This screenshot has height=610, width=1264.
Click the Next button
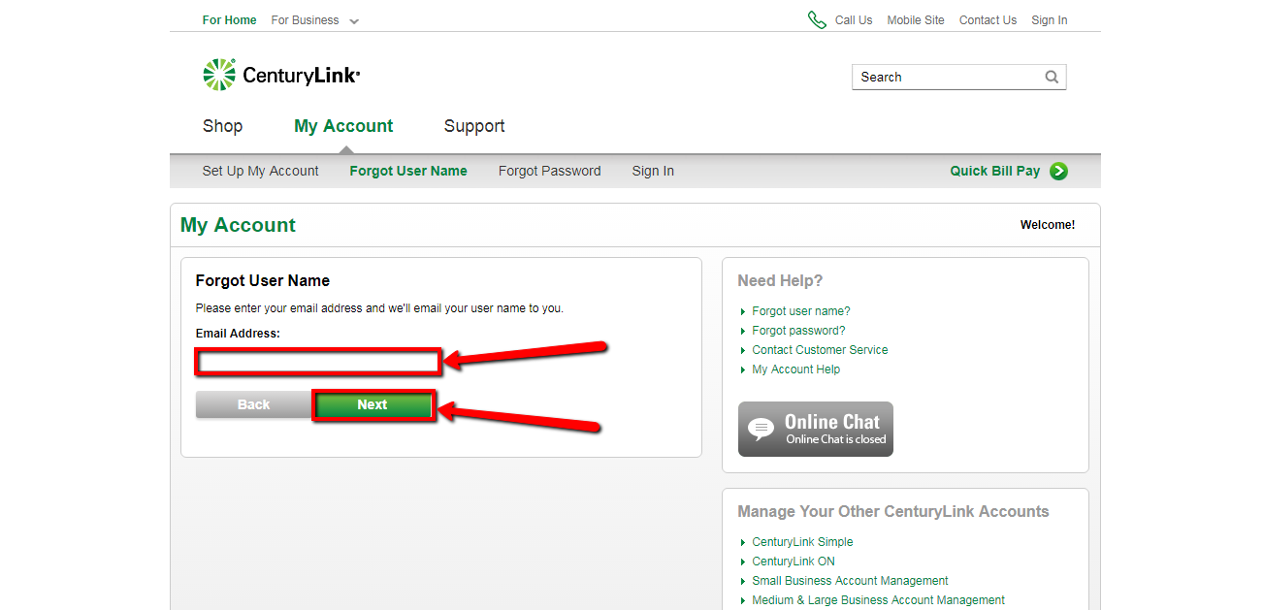[x=373, y=405]
